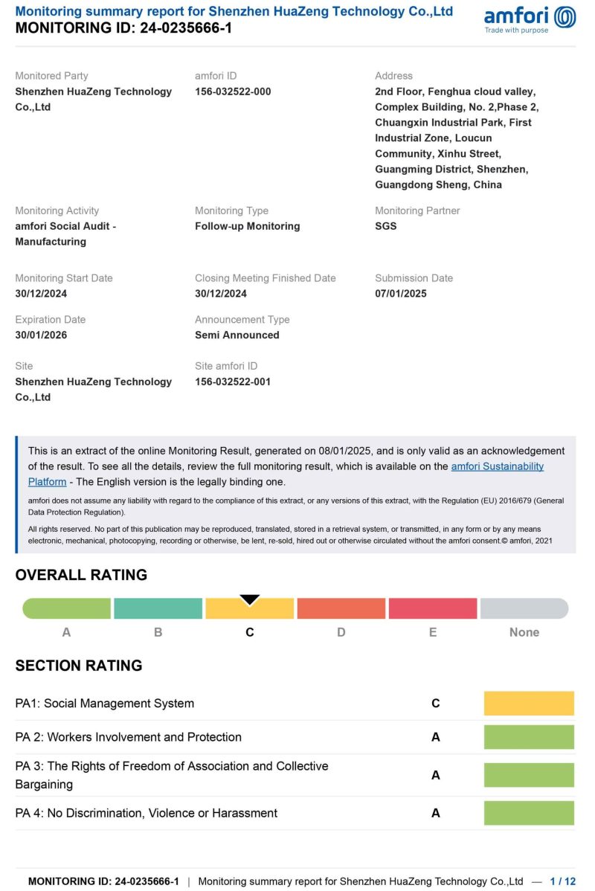Screen dimensions: 595x891
Task: Click the header MONITORING ID: 24-0235666-1 text
Action: [123, 28]
